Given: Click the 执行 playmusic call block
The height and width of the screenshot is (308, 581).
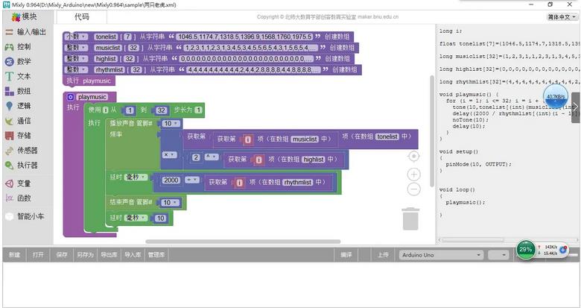Looking at the screenshot, I should 89,81.
